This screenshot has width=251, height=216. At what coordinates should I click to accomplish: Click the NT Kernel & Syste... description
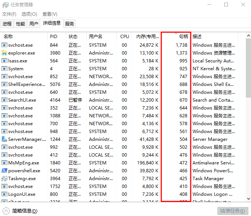pos(214,69)
